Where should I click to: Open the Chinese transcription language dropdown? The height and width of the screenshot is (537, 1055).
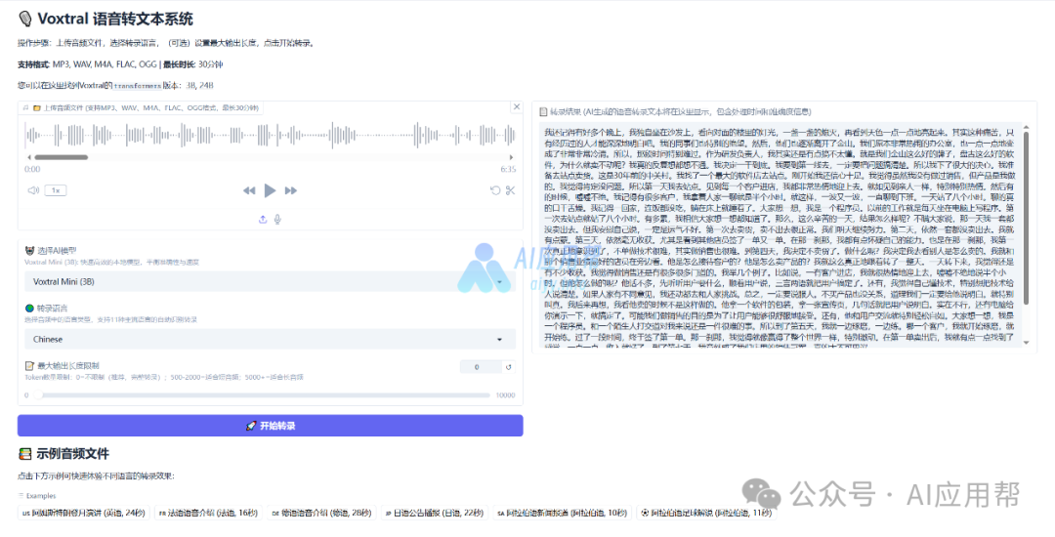click(x=270, y=340)
